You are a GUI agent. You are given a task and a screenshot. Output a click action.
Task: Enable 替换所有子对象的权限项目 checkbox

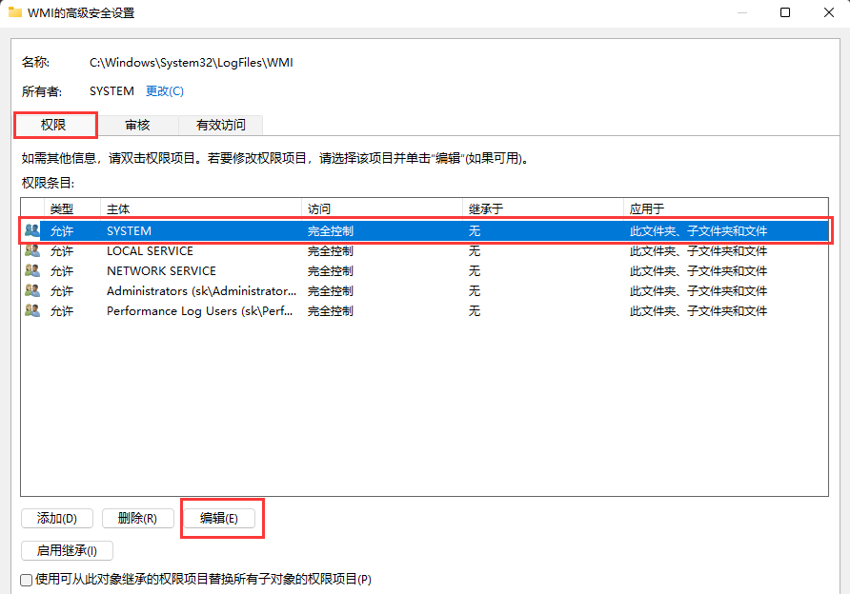26,580
